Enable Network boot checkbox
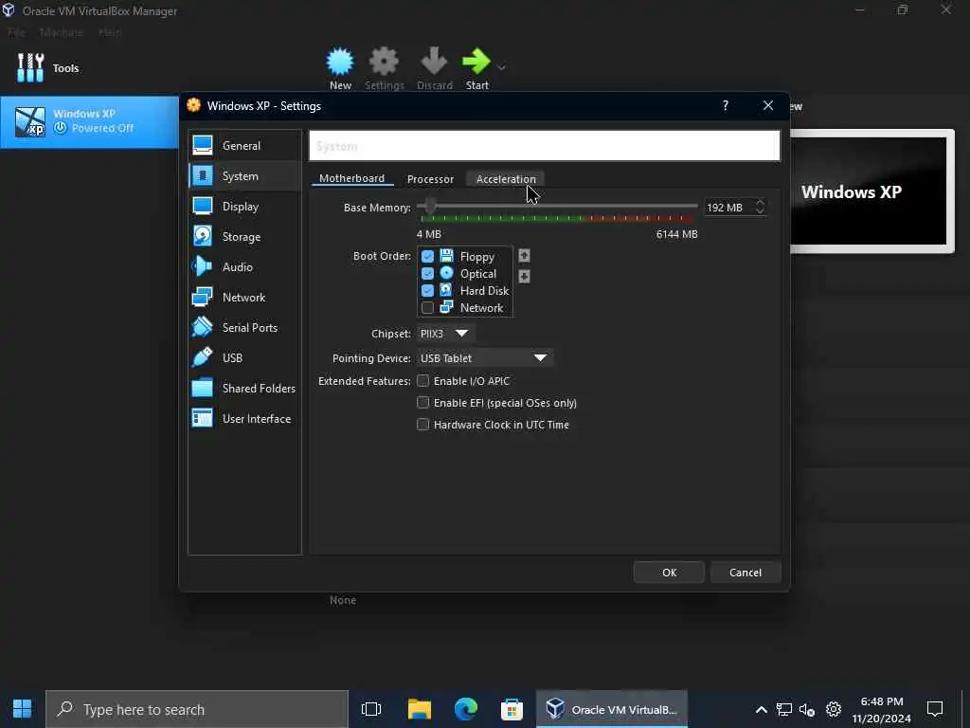 (x=427, y=308)
